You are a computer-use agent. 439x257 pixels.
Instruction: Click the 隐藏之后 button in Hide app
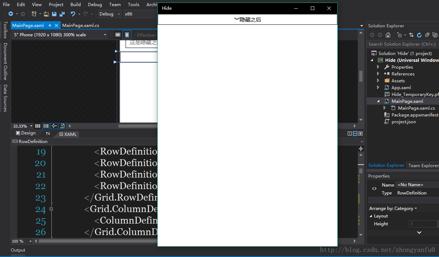click(248, 19)
